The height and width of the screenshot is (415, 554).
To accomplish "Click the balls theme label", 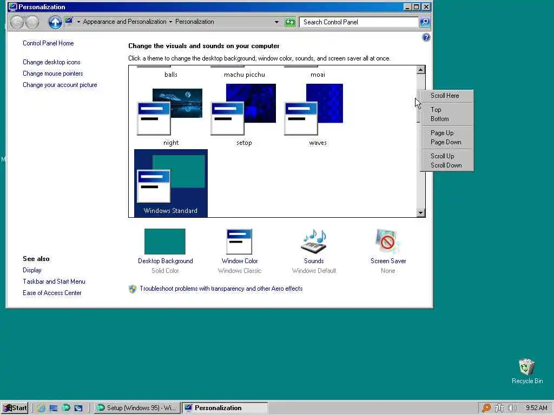I will (x=170, y=75).
